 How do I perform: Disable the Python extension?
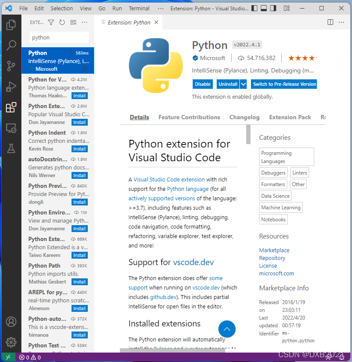pos(203,84)
